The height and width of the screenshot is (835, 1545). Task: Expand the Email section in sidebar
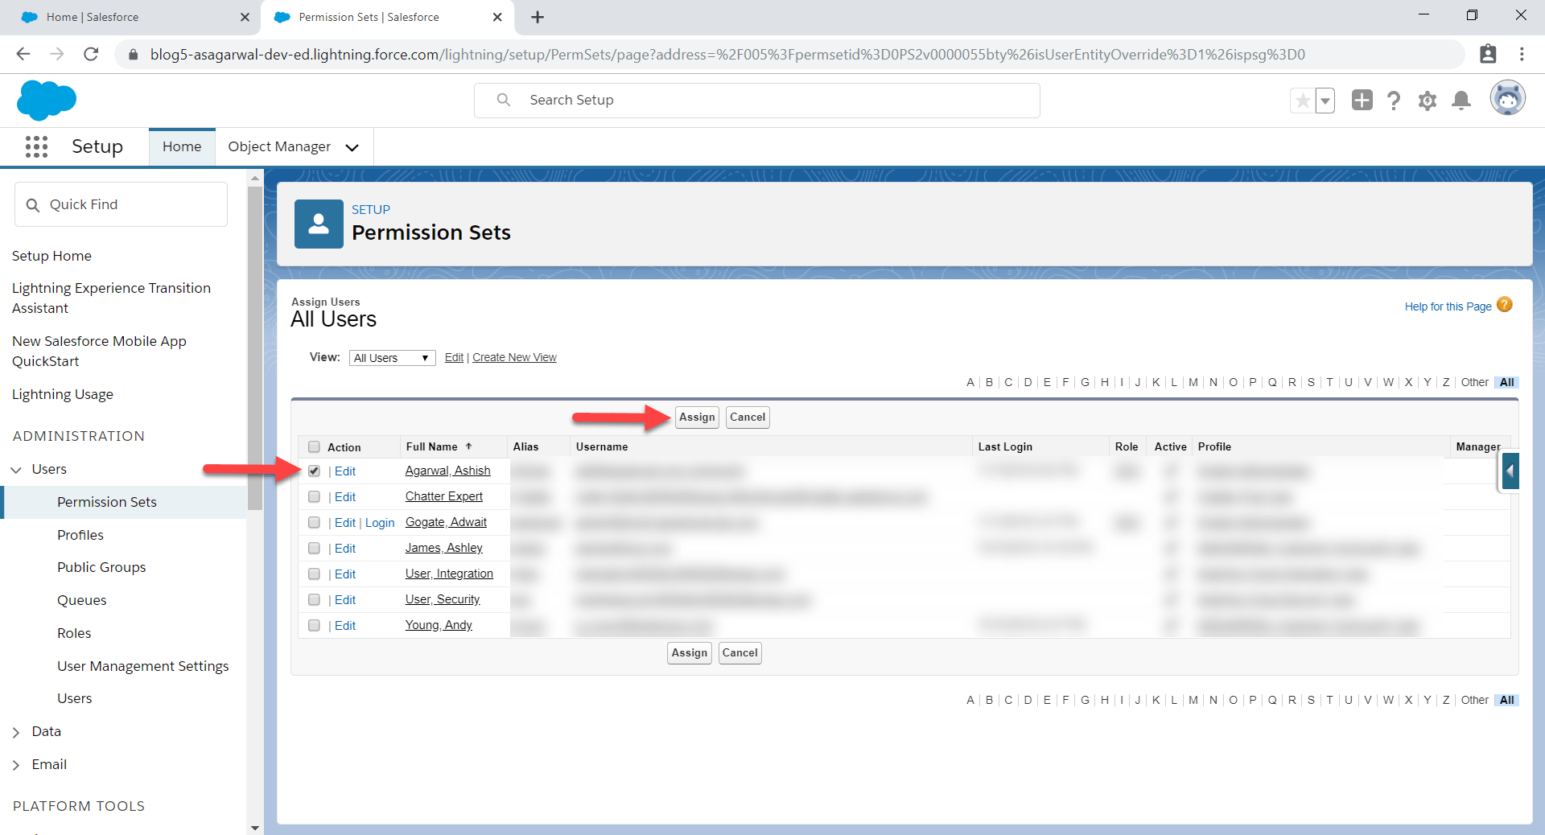coord(16,765)
